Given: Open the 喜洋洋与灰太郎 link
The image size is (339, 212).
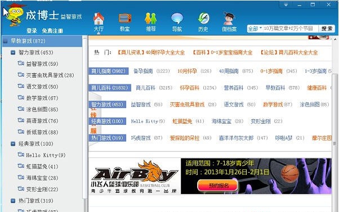Looking at the screenshot, I should pyautogui.click(x=236, y=138).
